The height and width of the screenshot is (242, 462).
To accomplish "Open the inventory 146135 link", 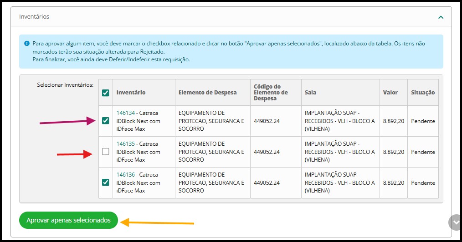I will pyautogui.click(x=124, y=144).
